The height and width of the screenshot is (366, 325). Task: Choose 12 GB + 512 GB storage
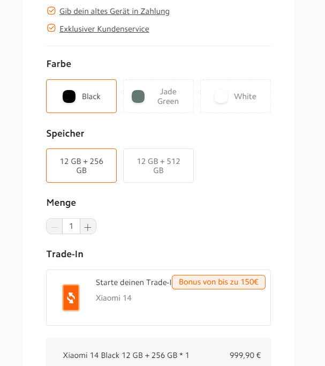(x=158, y=166)
